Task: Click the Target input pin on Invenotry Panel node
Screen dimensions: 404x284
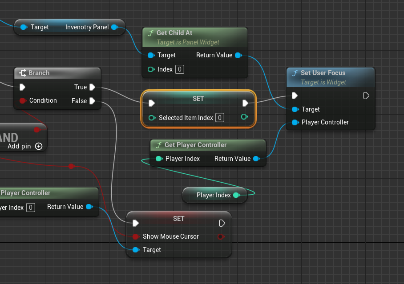Action: point(24,27)
